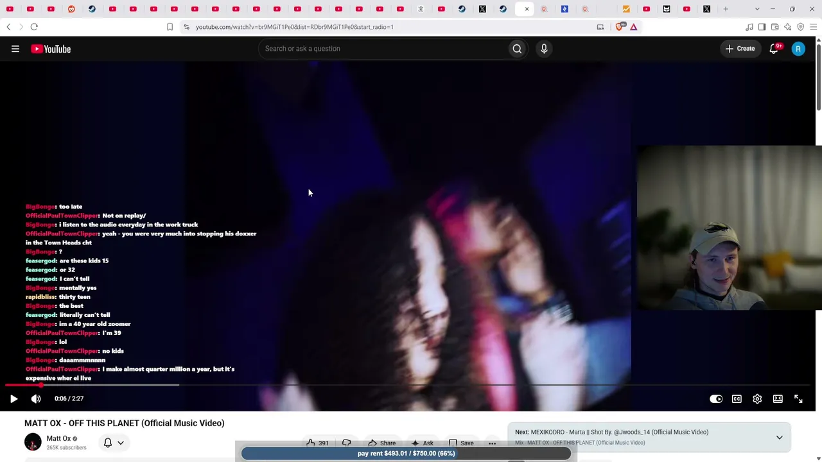Dislike the video with thumbs down

(347, 443)
